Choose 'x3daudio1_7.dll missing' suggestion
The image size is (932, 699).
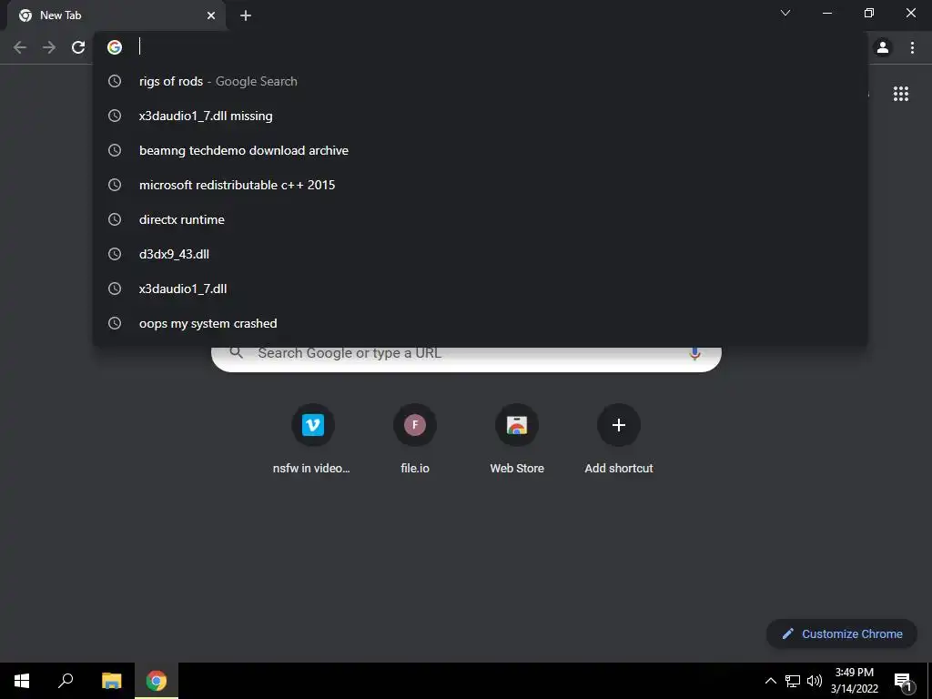(481, 116)
